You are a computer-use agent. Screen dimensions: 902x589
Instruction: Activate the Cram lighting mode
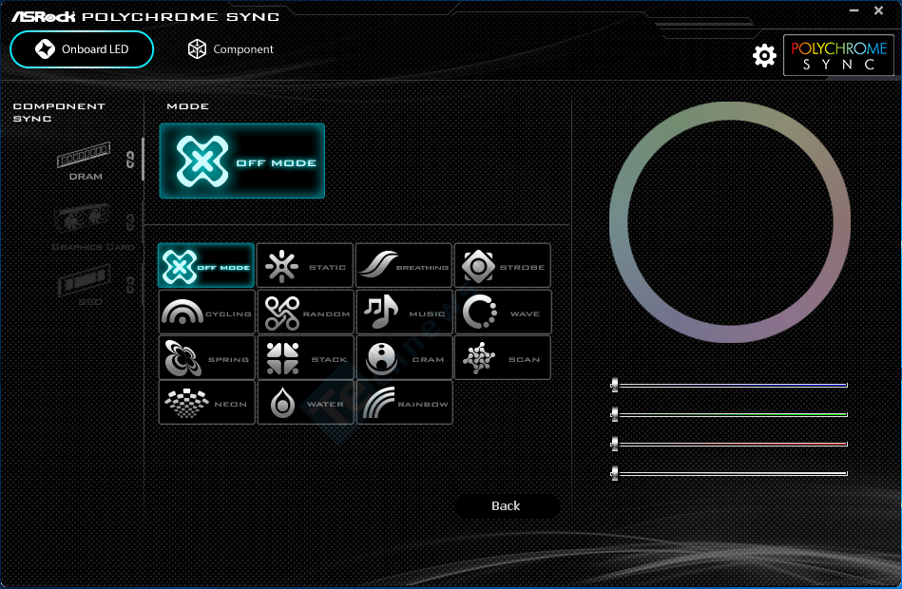[x=404, y=358]
